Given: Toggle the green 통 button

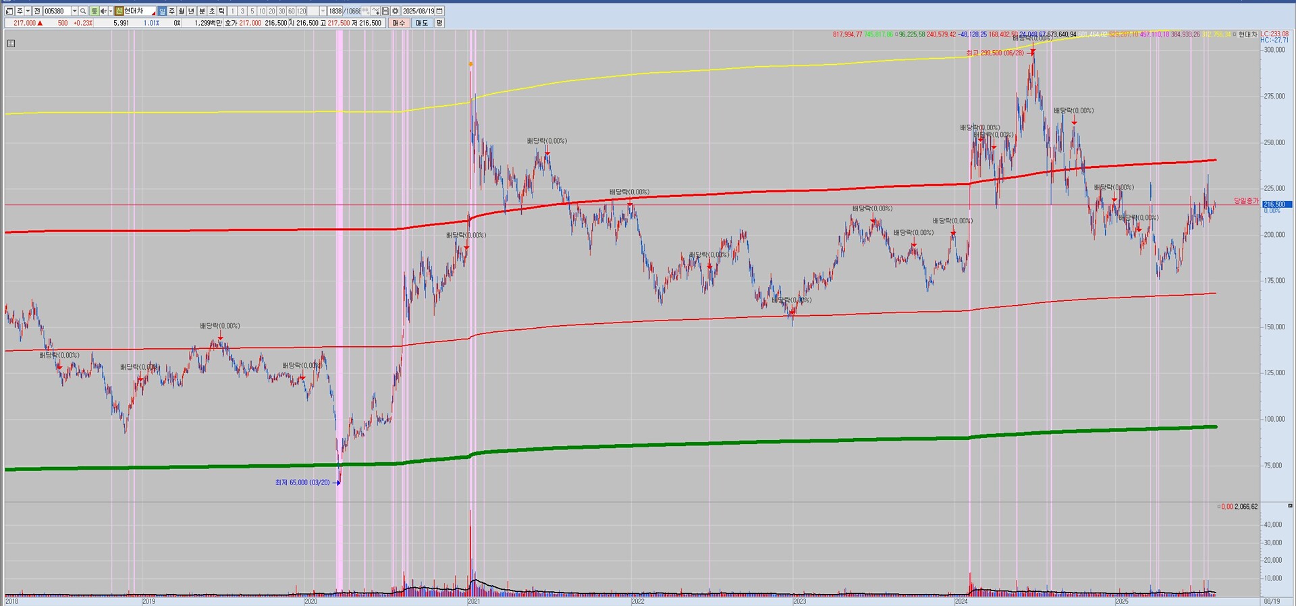Looking at the screenshot, I should coord(94,11).
